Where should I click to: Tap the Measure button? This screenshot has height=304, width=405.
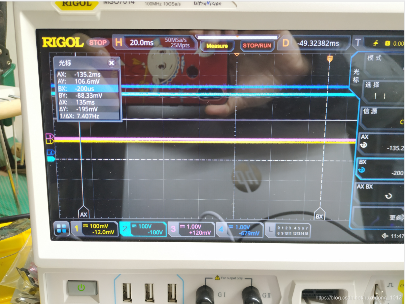coord(217,46)
